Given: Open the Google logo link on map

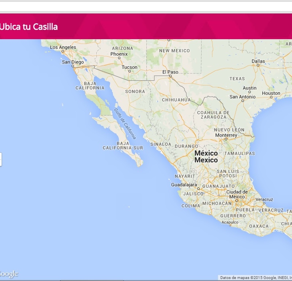Looking at the screenshot, I should point(9,274).
